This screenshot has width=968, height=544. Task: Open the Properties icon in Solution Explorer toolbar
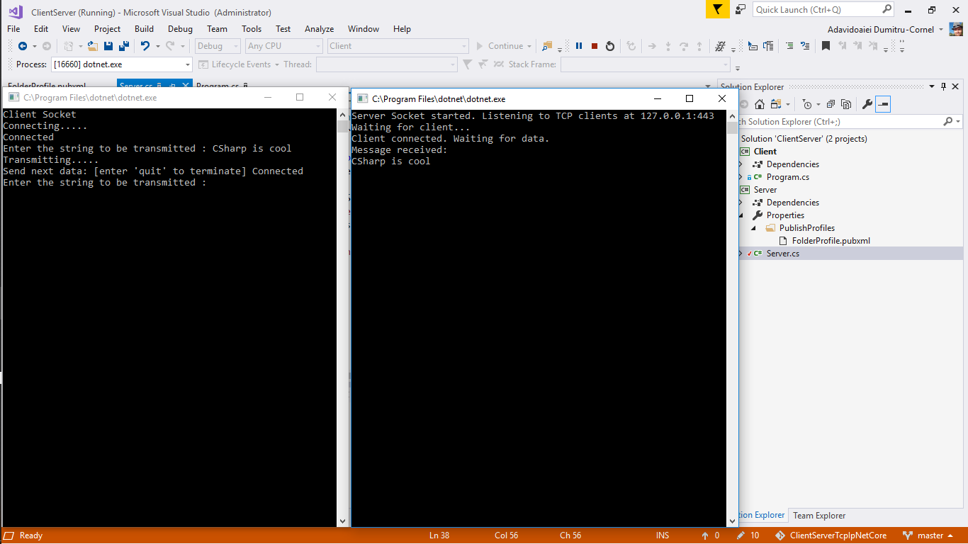pyautogui.click(x=867, y=104)
